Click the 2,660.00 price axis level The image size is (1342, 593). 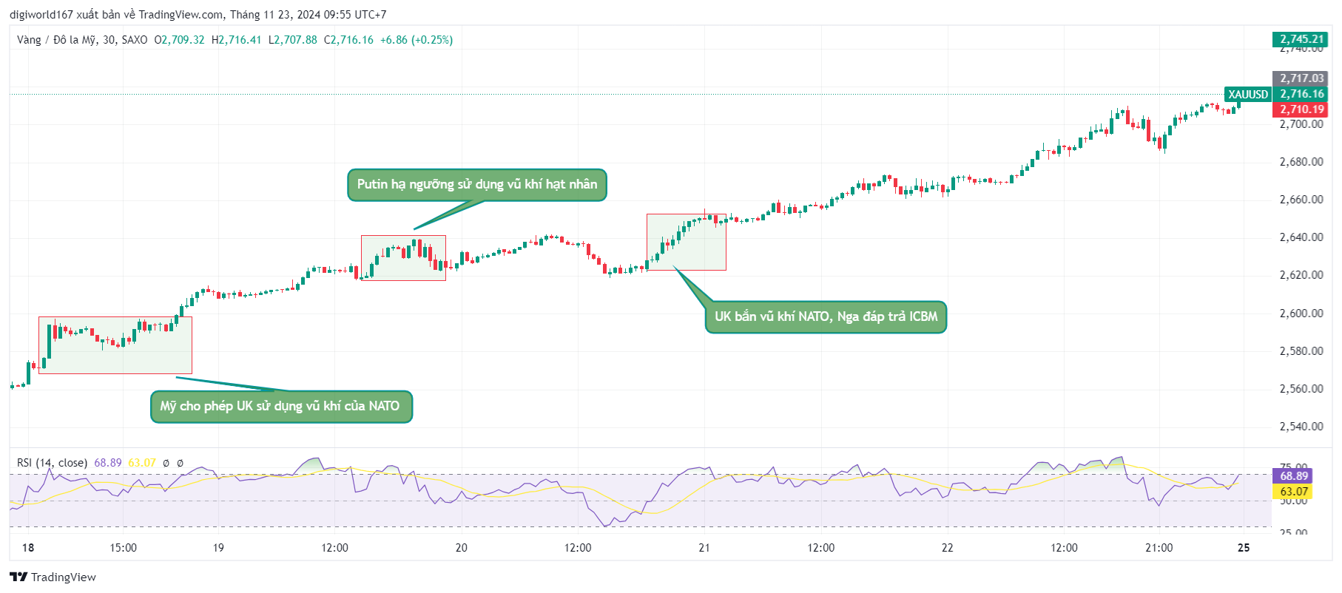click(x=1301, y=200)
